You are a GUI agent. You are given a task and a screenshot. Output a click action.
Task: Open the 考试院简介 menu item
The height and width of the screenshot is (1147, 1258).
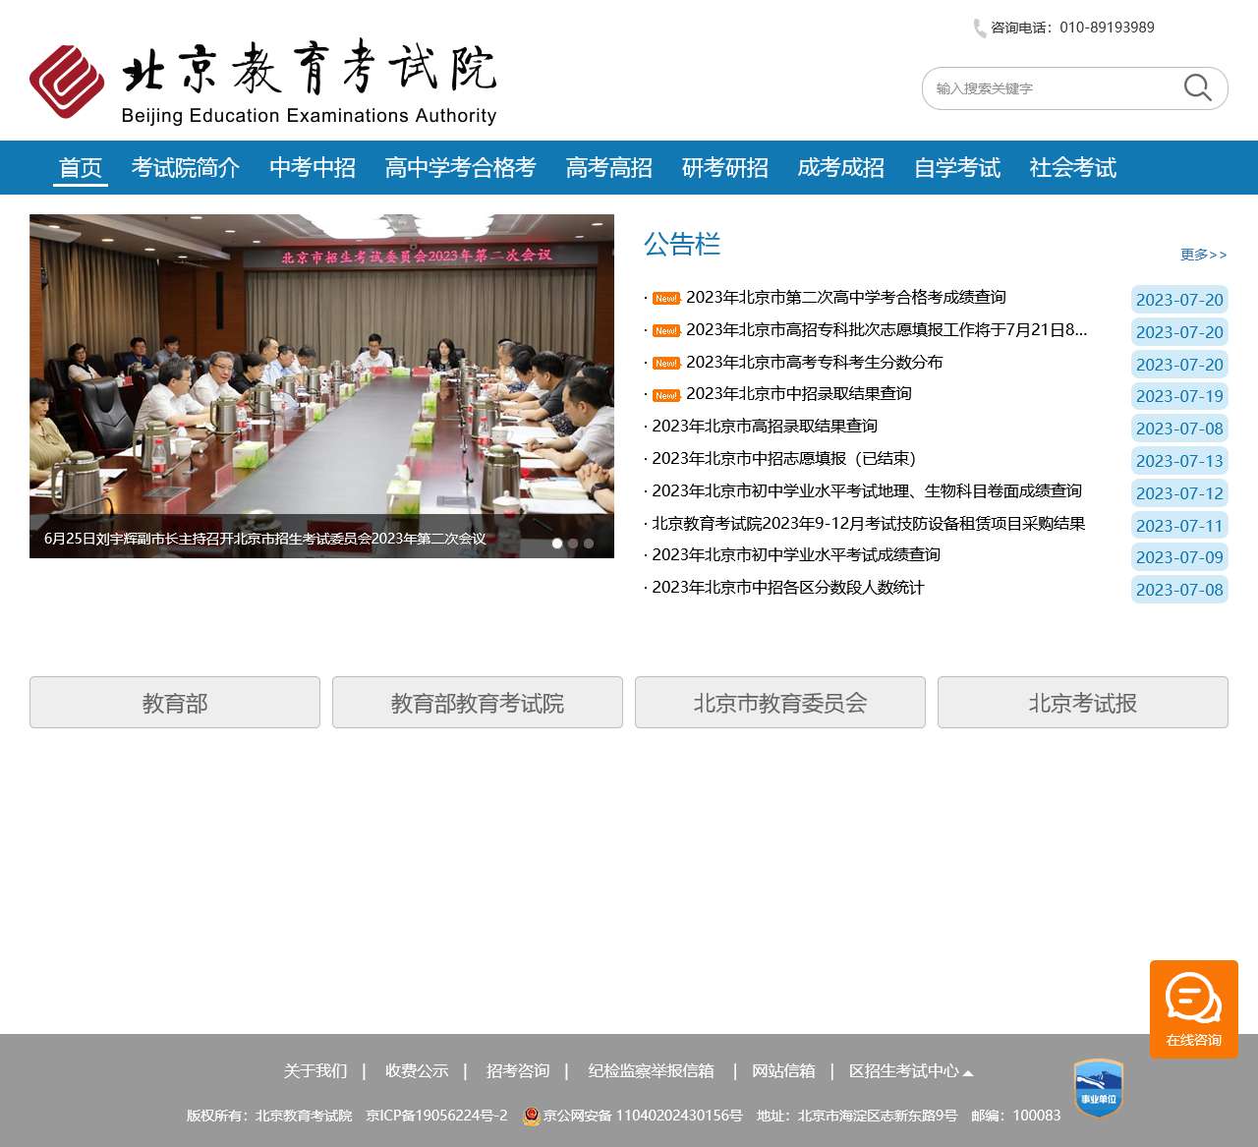pyautogui.click(x=186, y=168)
